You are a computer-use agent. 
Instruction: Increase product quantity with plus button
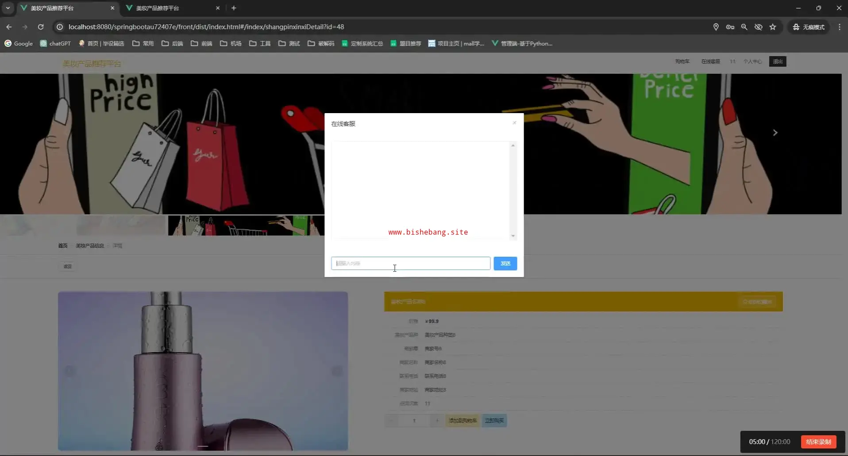[x=437, y=421]
